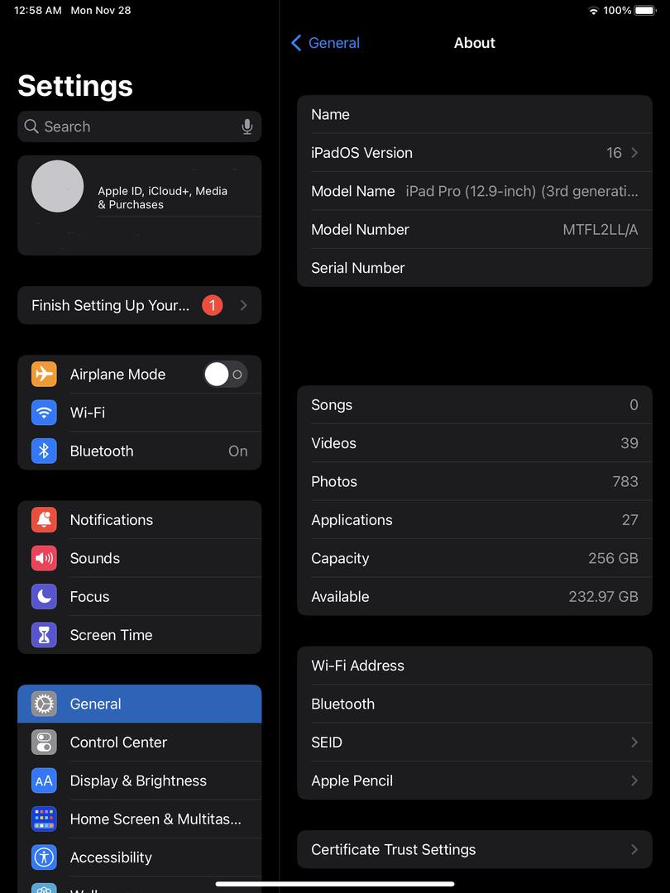Tap the Screen Time hourglass icon
The height and width of the screenshot is (893, 670).
(x=44, y=635)
